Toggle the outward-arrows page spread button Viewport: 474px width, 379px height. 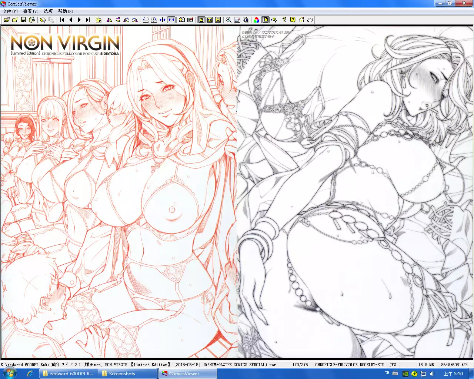pyautogui.click(x=163, y=20)
